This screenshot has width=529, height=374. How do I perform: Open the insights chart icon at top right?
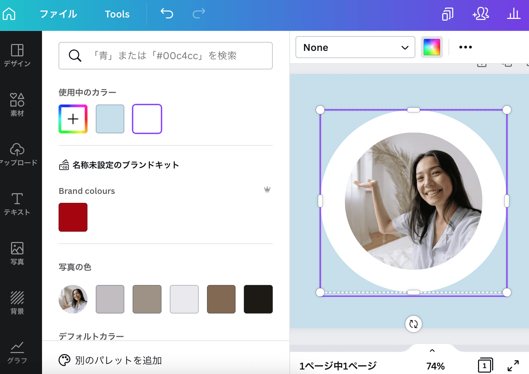(x=513, y=14)
